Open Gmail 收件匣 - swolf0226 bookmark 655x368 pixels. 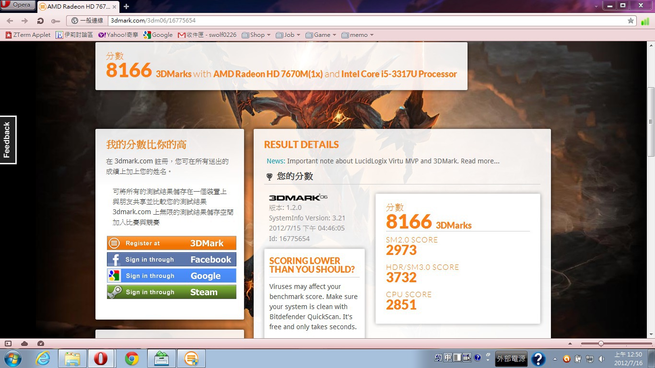(207, 35)
